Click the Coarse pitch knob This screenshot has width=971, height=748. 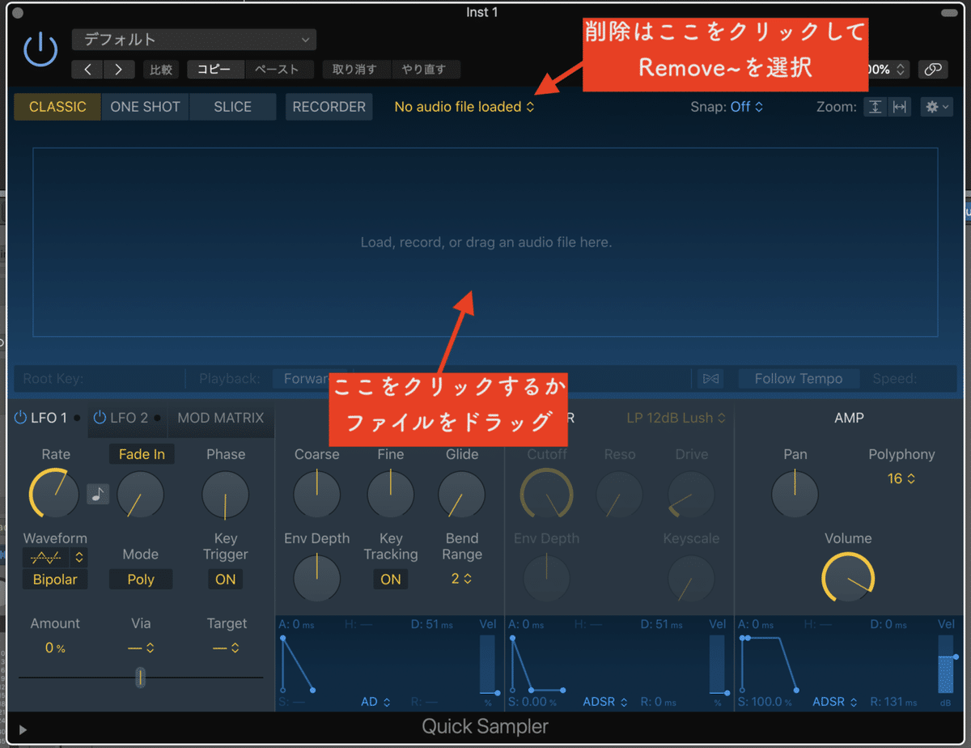click(x=317, y=495)
